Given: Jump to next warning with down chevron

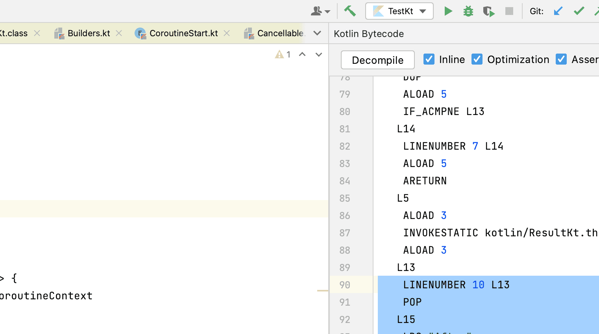Looking at the screenshot, I should (x=318, y=54).
